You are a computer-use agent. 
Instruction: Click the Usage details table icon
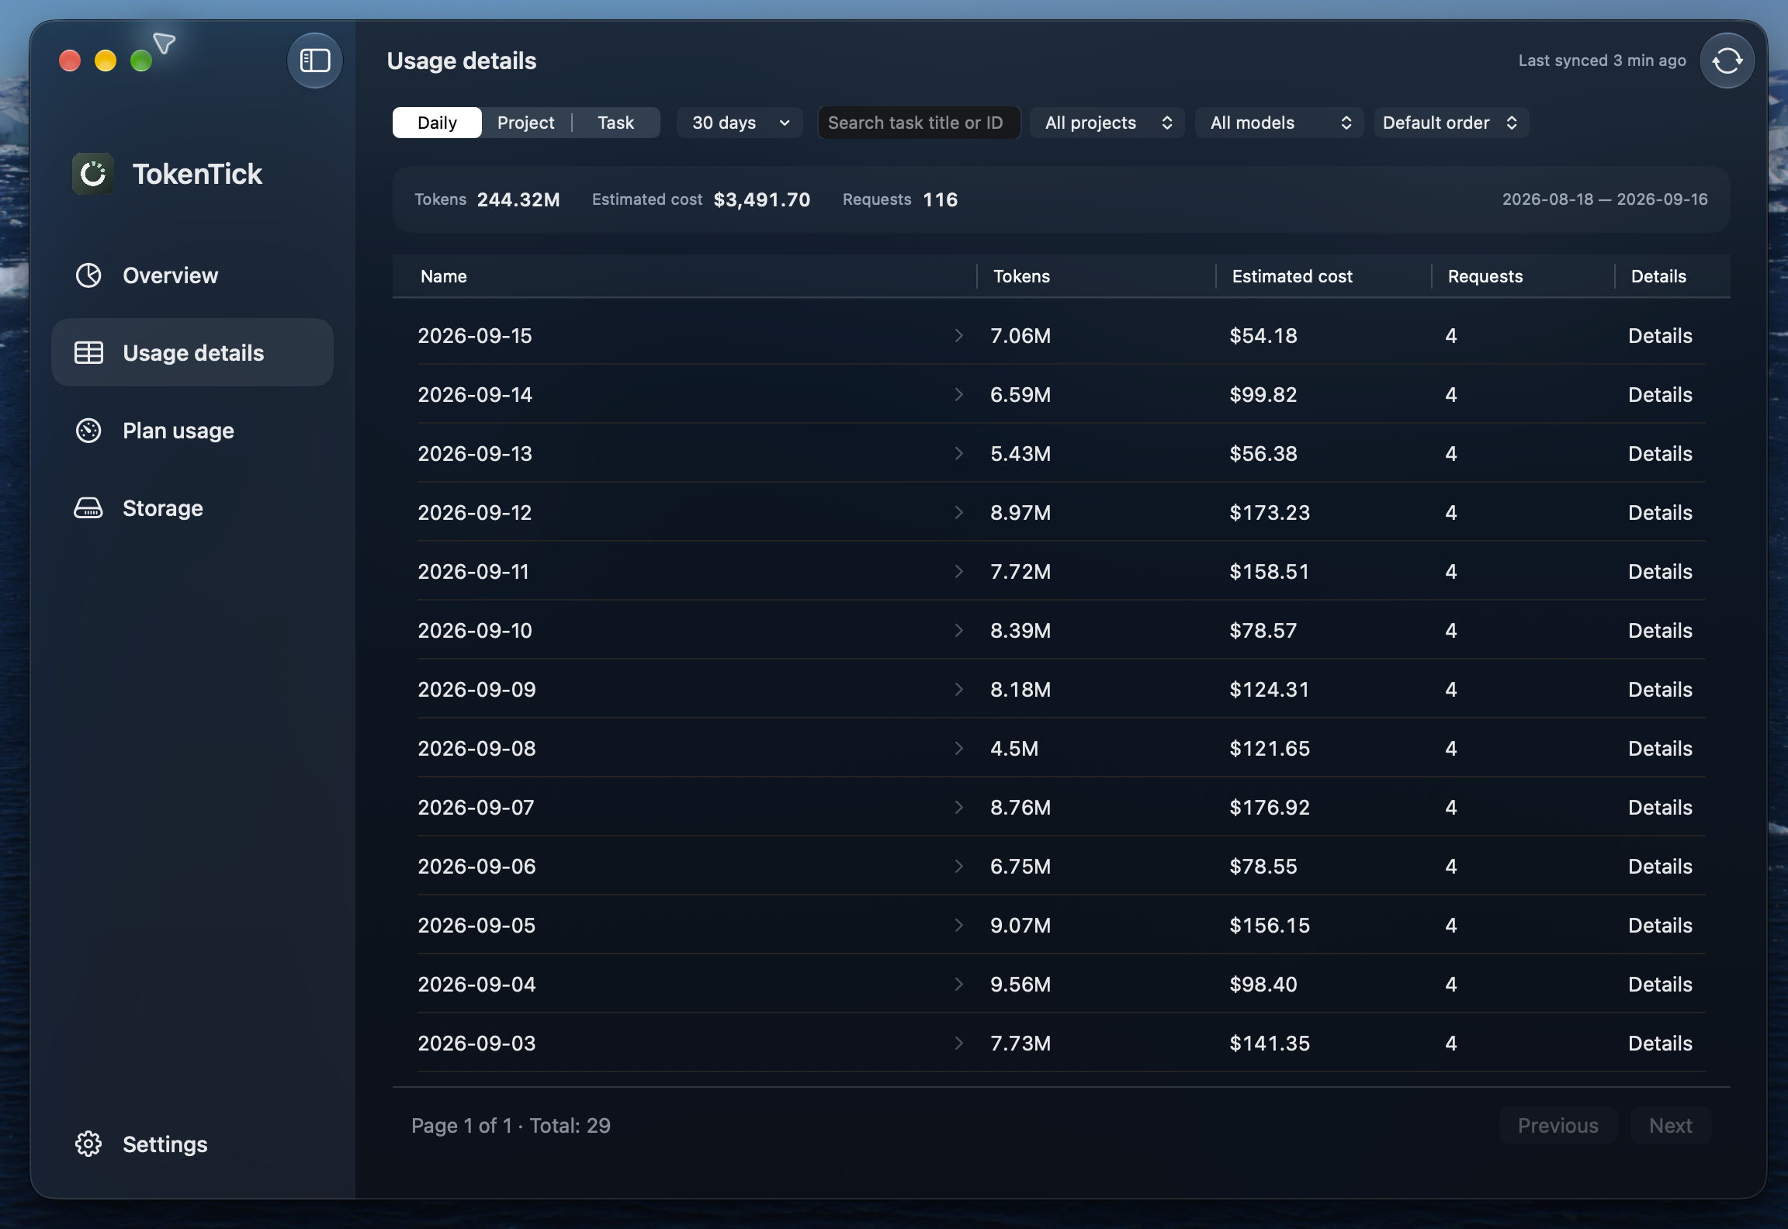[88, 353]
